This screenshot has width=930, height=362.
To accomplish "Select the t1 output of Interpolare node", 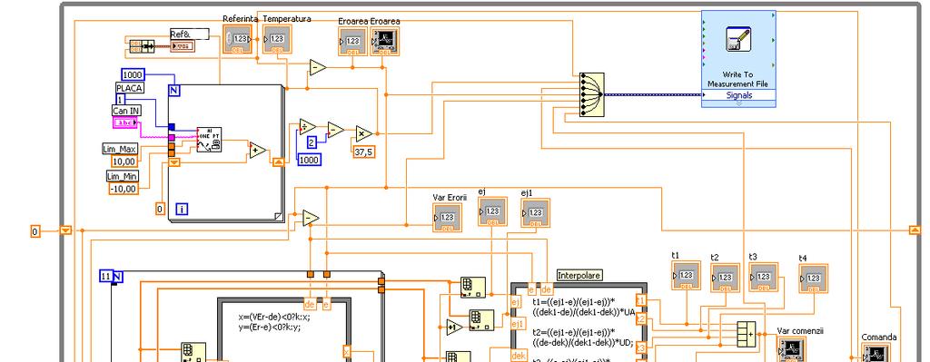I will (640, 299).
